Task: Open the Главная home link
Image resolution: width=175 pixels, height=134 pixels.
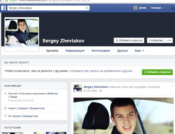Action: (155, 8)
